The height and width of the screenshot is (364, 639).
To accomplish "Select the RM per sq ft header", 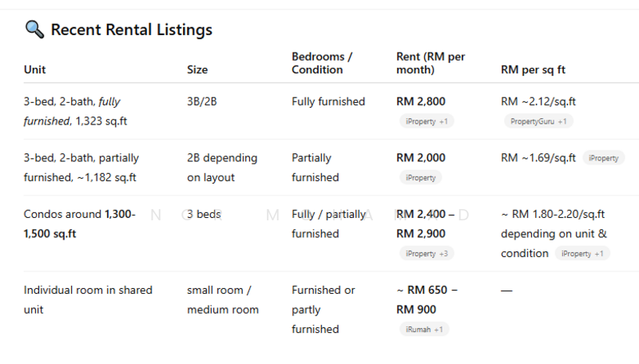I will coord(533,69).
